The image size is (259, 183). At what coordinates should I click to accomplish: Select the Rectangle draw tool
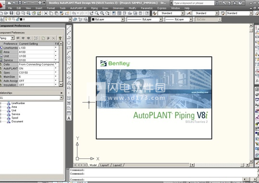click(69, 48)
